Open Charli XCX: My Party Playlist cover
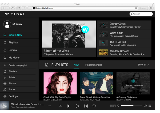160x113 pixels. 60,83
